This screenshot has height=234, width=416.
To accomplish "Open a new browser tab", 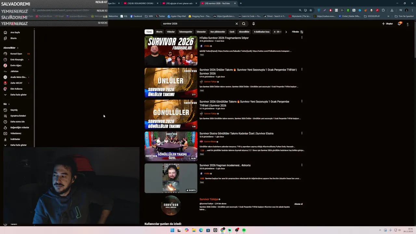I will click(240, 3).
